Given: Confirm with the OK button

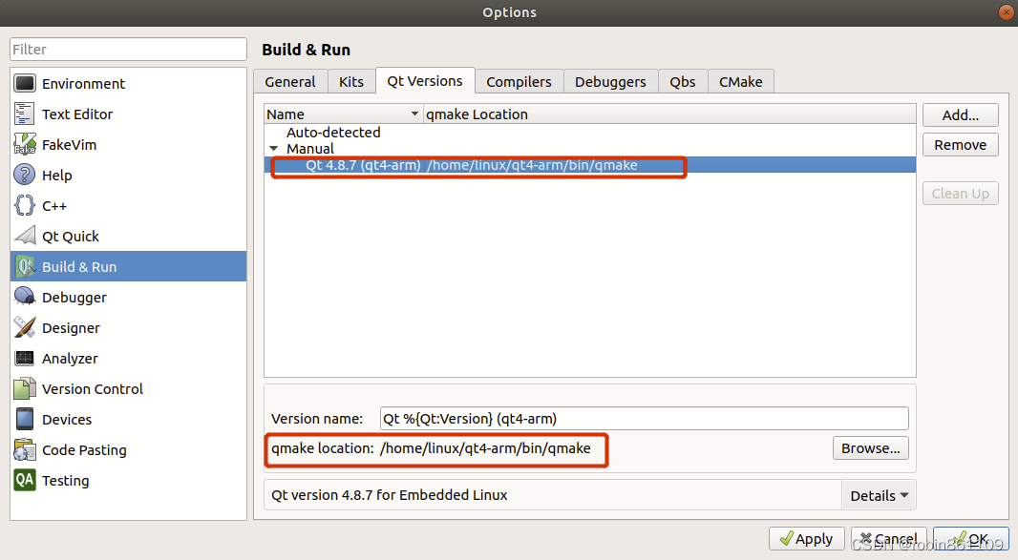Looking at the screenshot, I should pos(971,539).
